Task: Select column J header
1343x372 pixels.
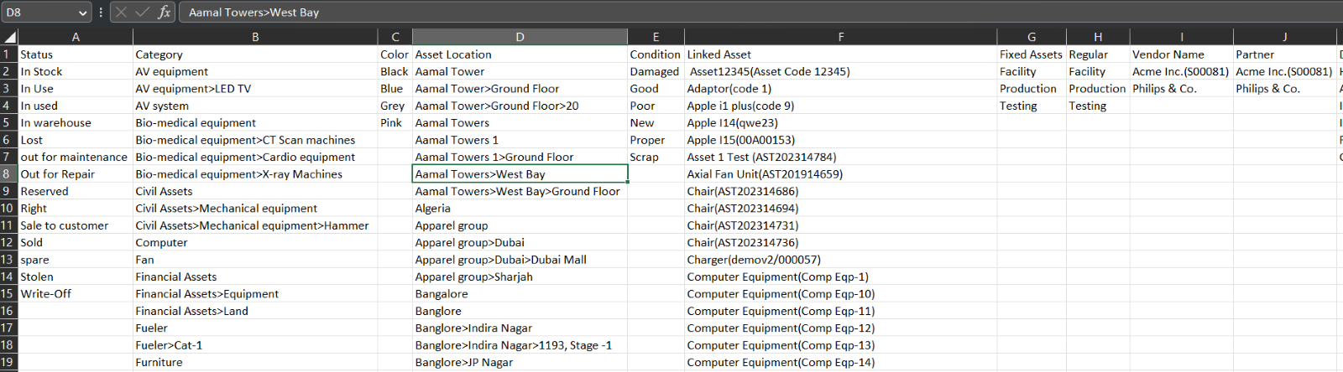Action: (x=1285, y=37)
